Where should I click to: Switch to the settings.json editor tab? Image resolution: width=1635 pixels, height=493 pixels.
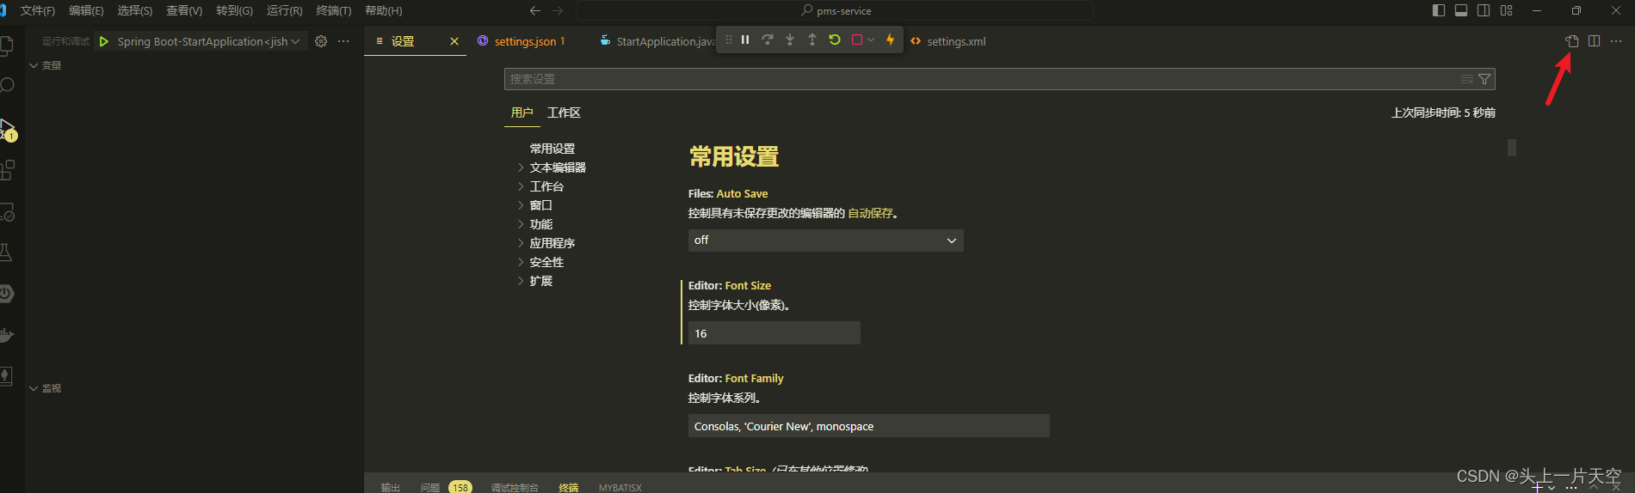click(x=526, y=41)
